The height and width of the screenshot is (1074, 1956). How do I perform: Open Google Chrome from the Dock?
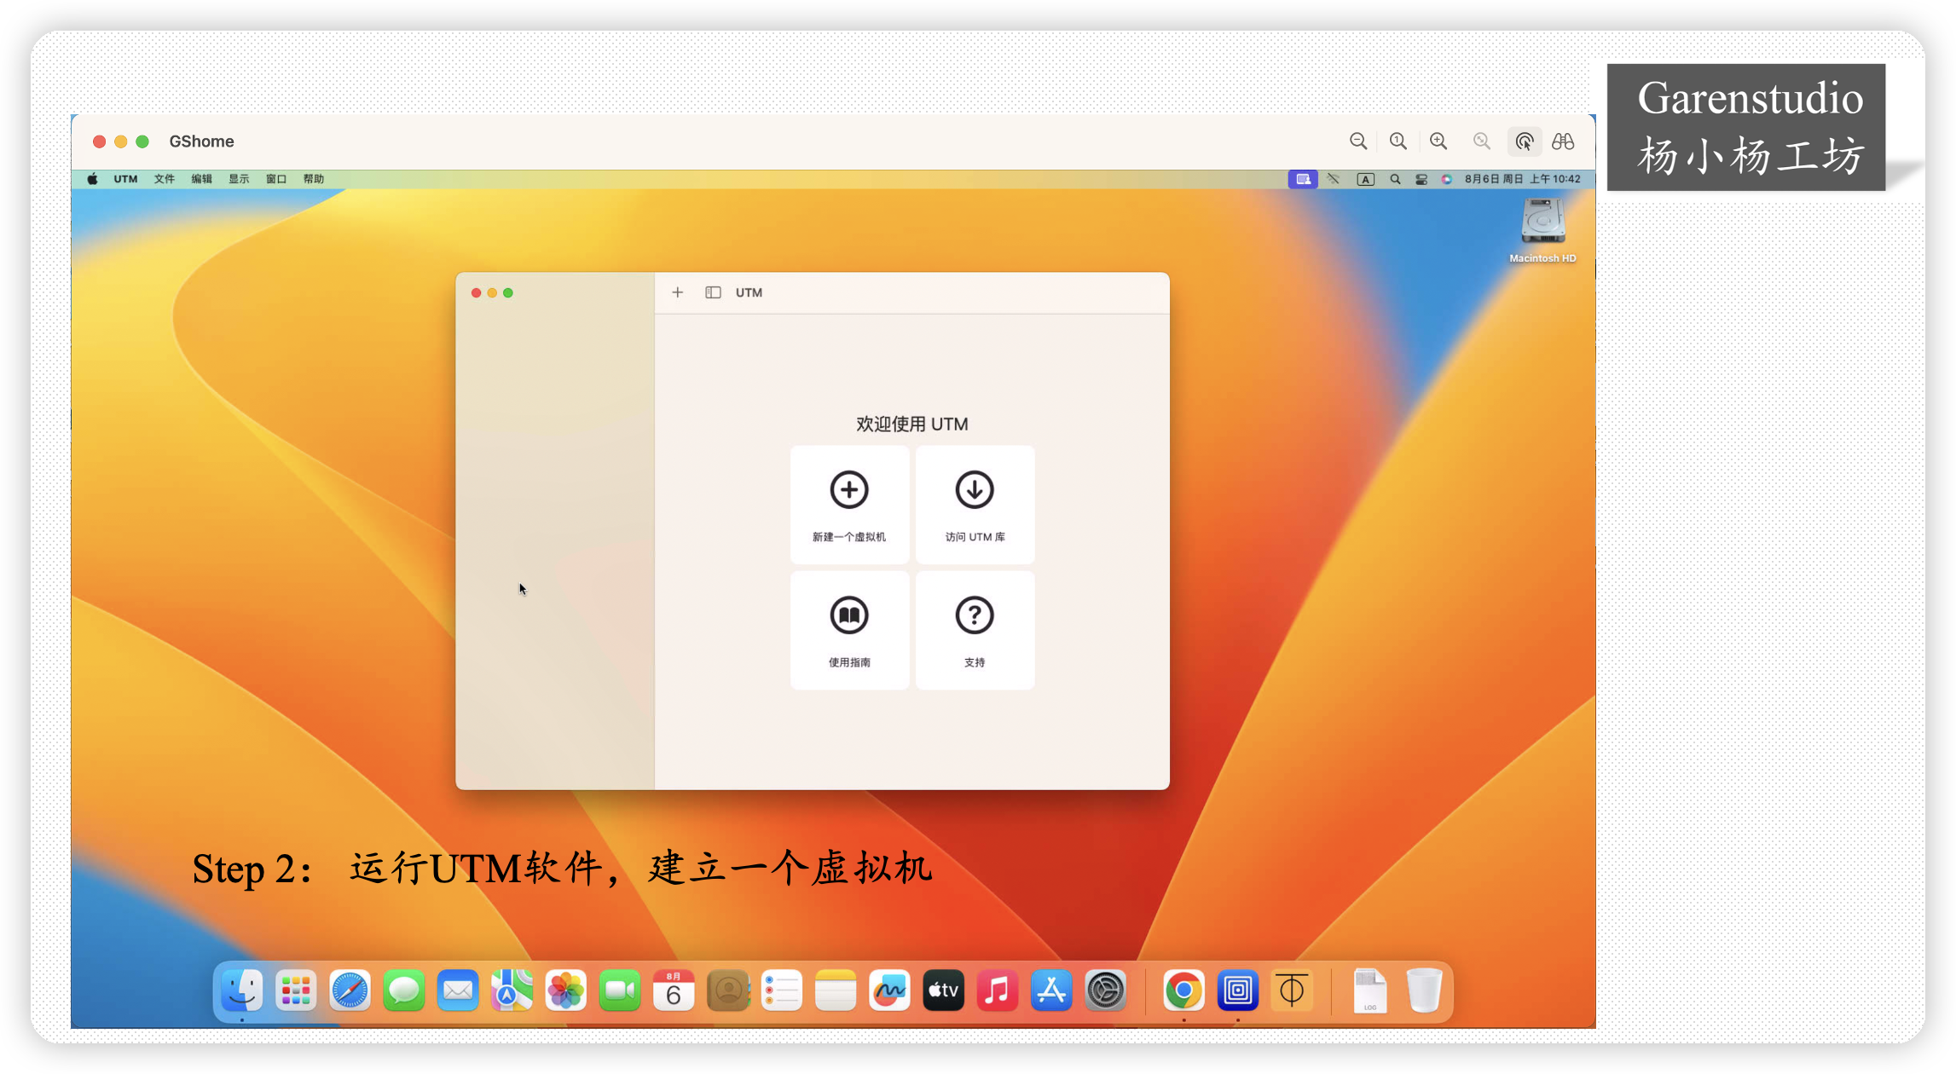(x=1183, y=990)
